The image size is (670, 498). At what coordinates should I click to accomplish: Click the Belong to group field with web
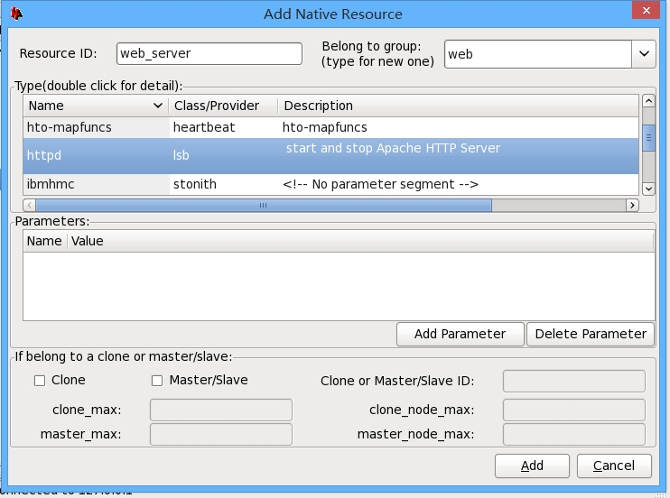(538, 54)
